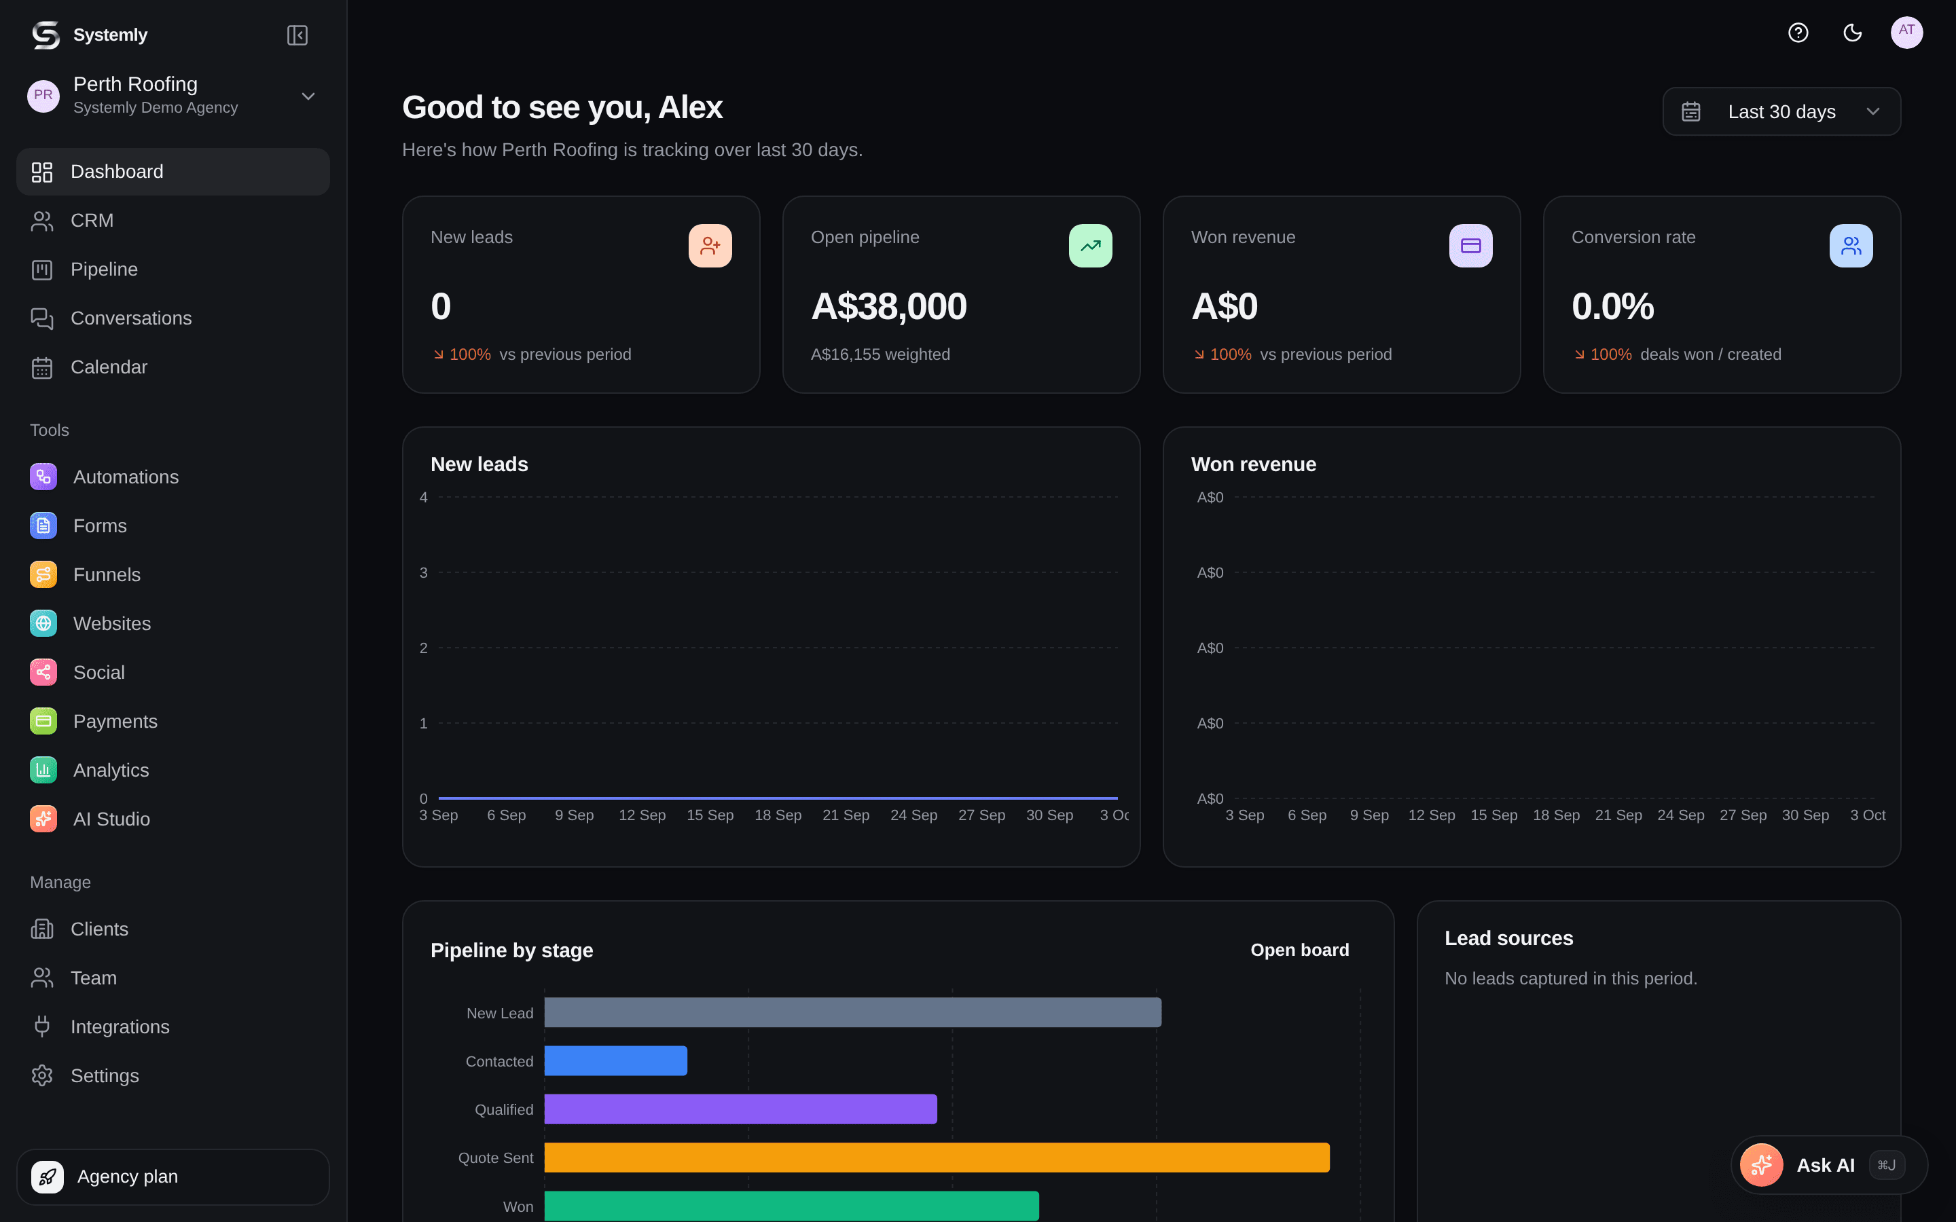Click the New leads card icon

pyautogui.click(x=710, y=246)
